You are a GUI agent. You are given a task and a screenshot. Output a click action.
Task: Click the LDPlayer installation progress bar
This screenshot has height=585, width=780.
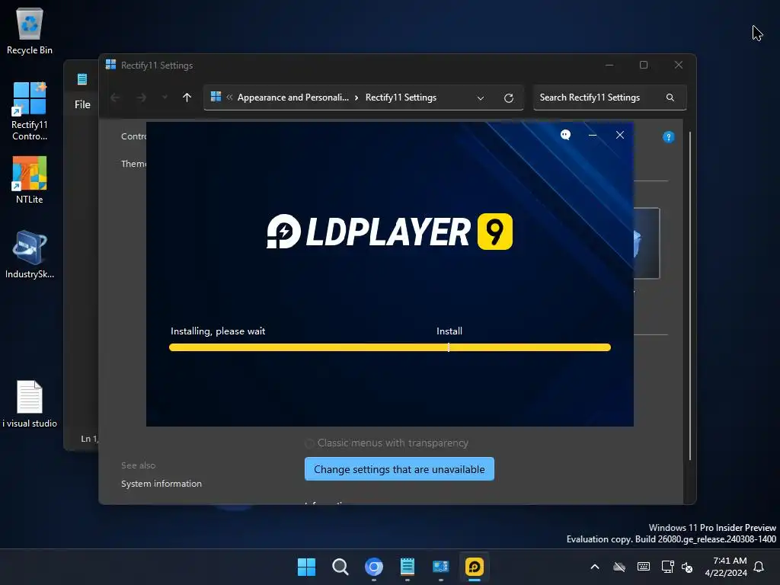click(x=389, y=347)
